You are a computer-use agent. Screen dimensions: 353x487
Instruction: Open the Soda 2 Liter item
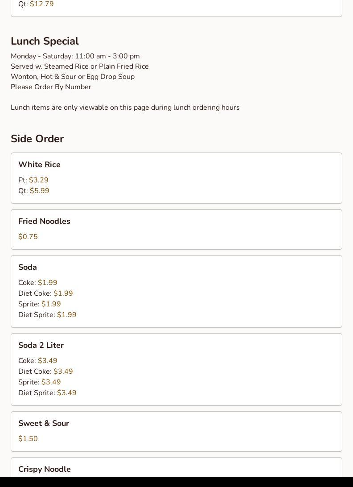[41, 345]
